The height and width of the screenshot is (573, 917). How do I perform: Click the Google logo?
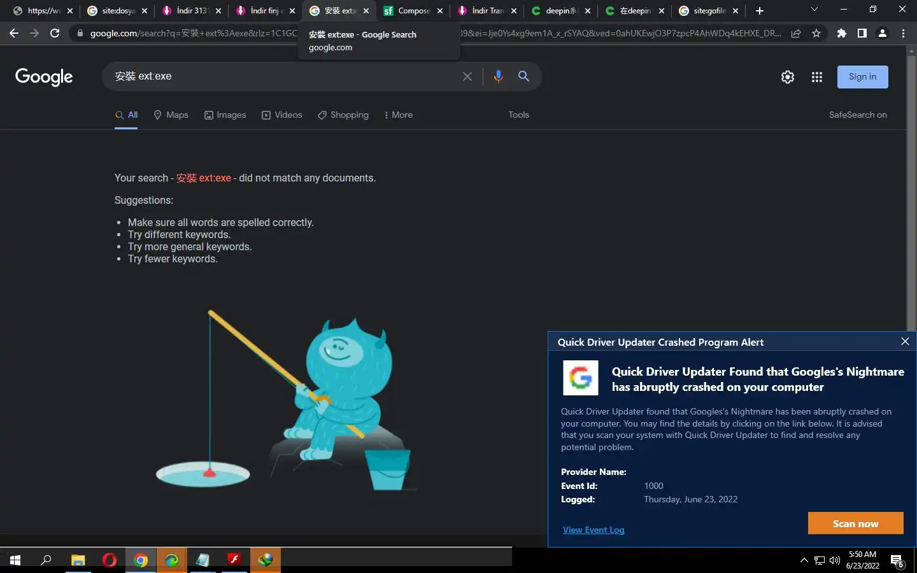coord(44,77)
